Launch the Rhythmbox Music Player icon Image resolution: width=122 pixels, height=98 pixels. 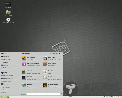45,64
